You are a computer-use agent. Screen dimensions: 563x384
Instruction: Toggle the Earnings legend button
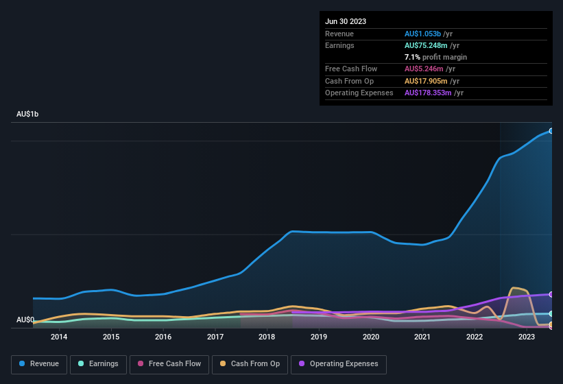(x=98, y=364)
